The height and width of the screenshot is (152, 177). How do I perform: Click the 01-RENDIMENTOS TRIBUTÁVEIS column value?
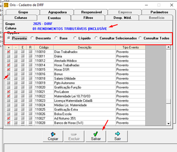coord(70,28)
